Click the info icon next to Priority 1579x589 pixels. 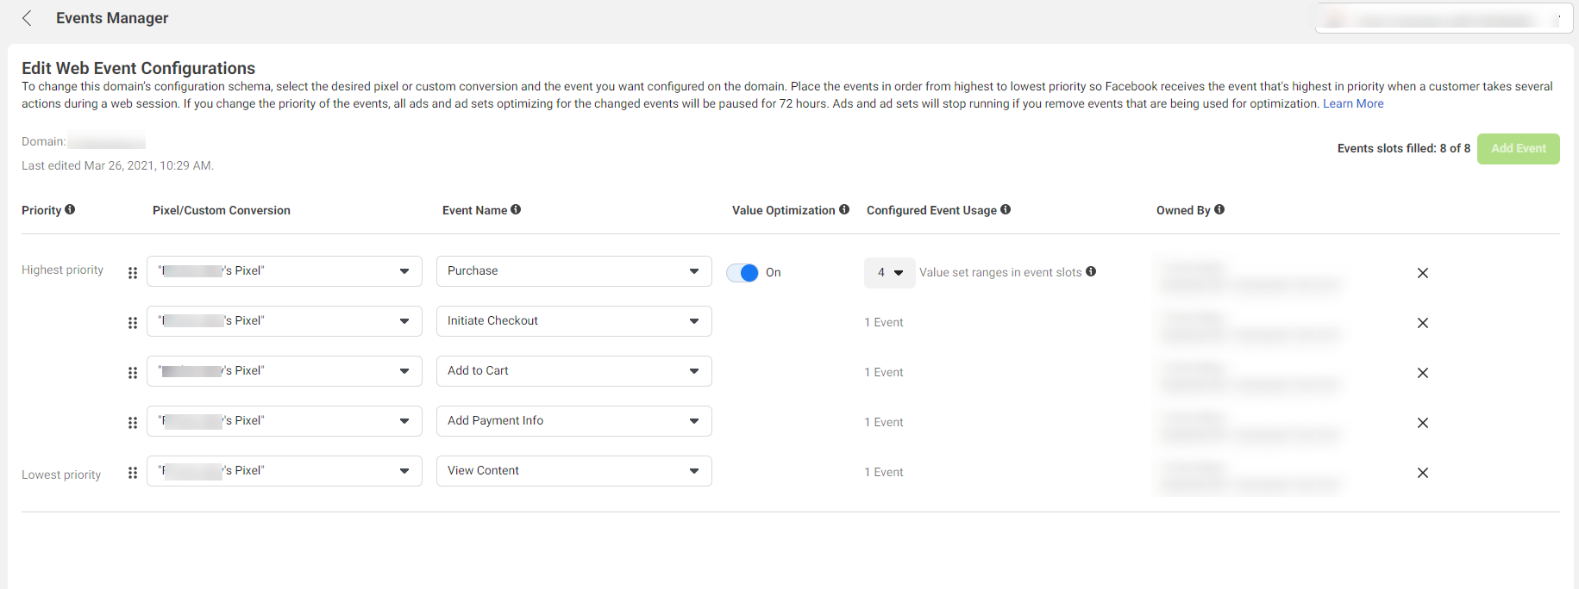pyautogui.click(x=70, y=209)
